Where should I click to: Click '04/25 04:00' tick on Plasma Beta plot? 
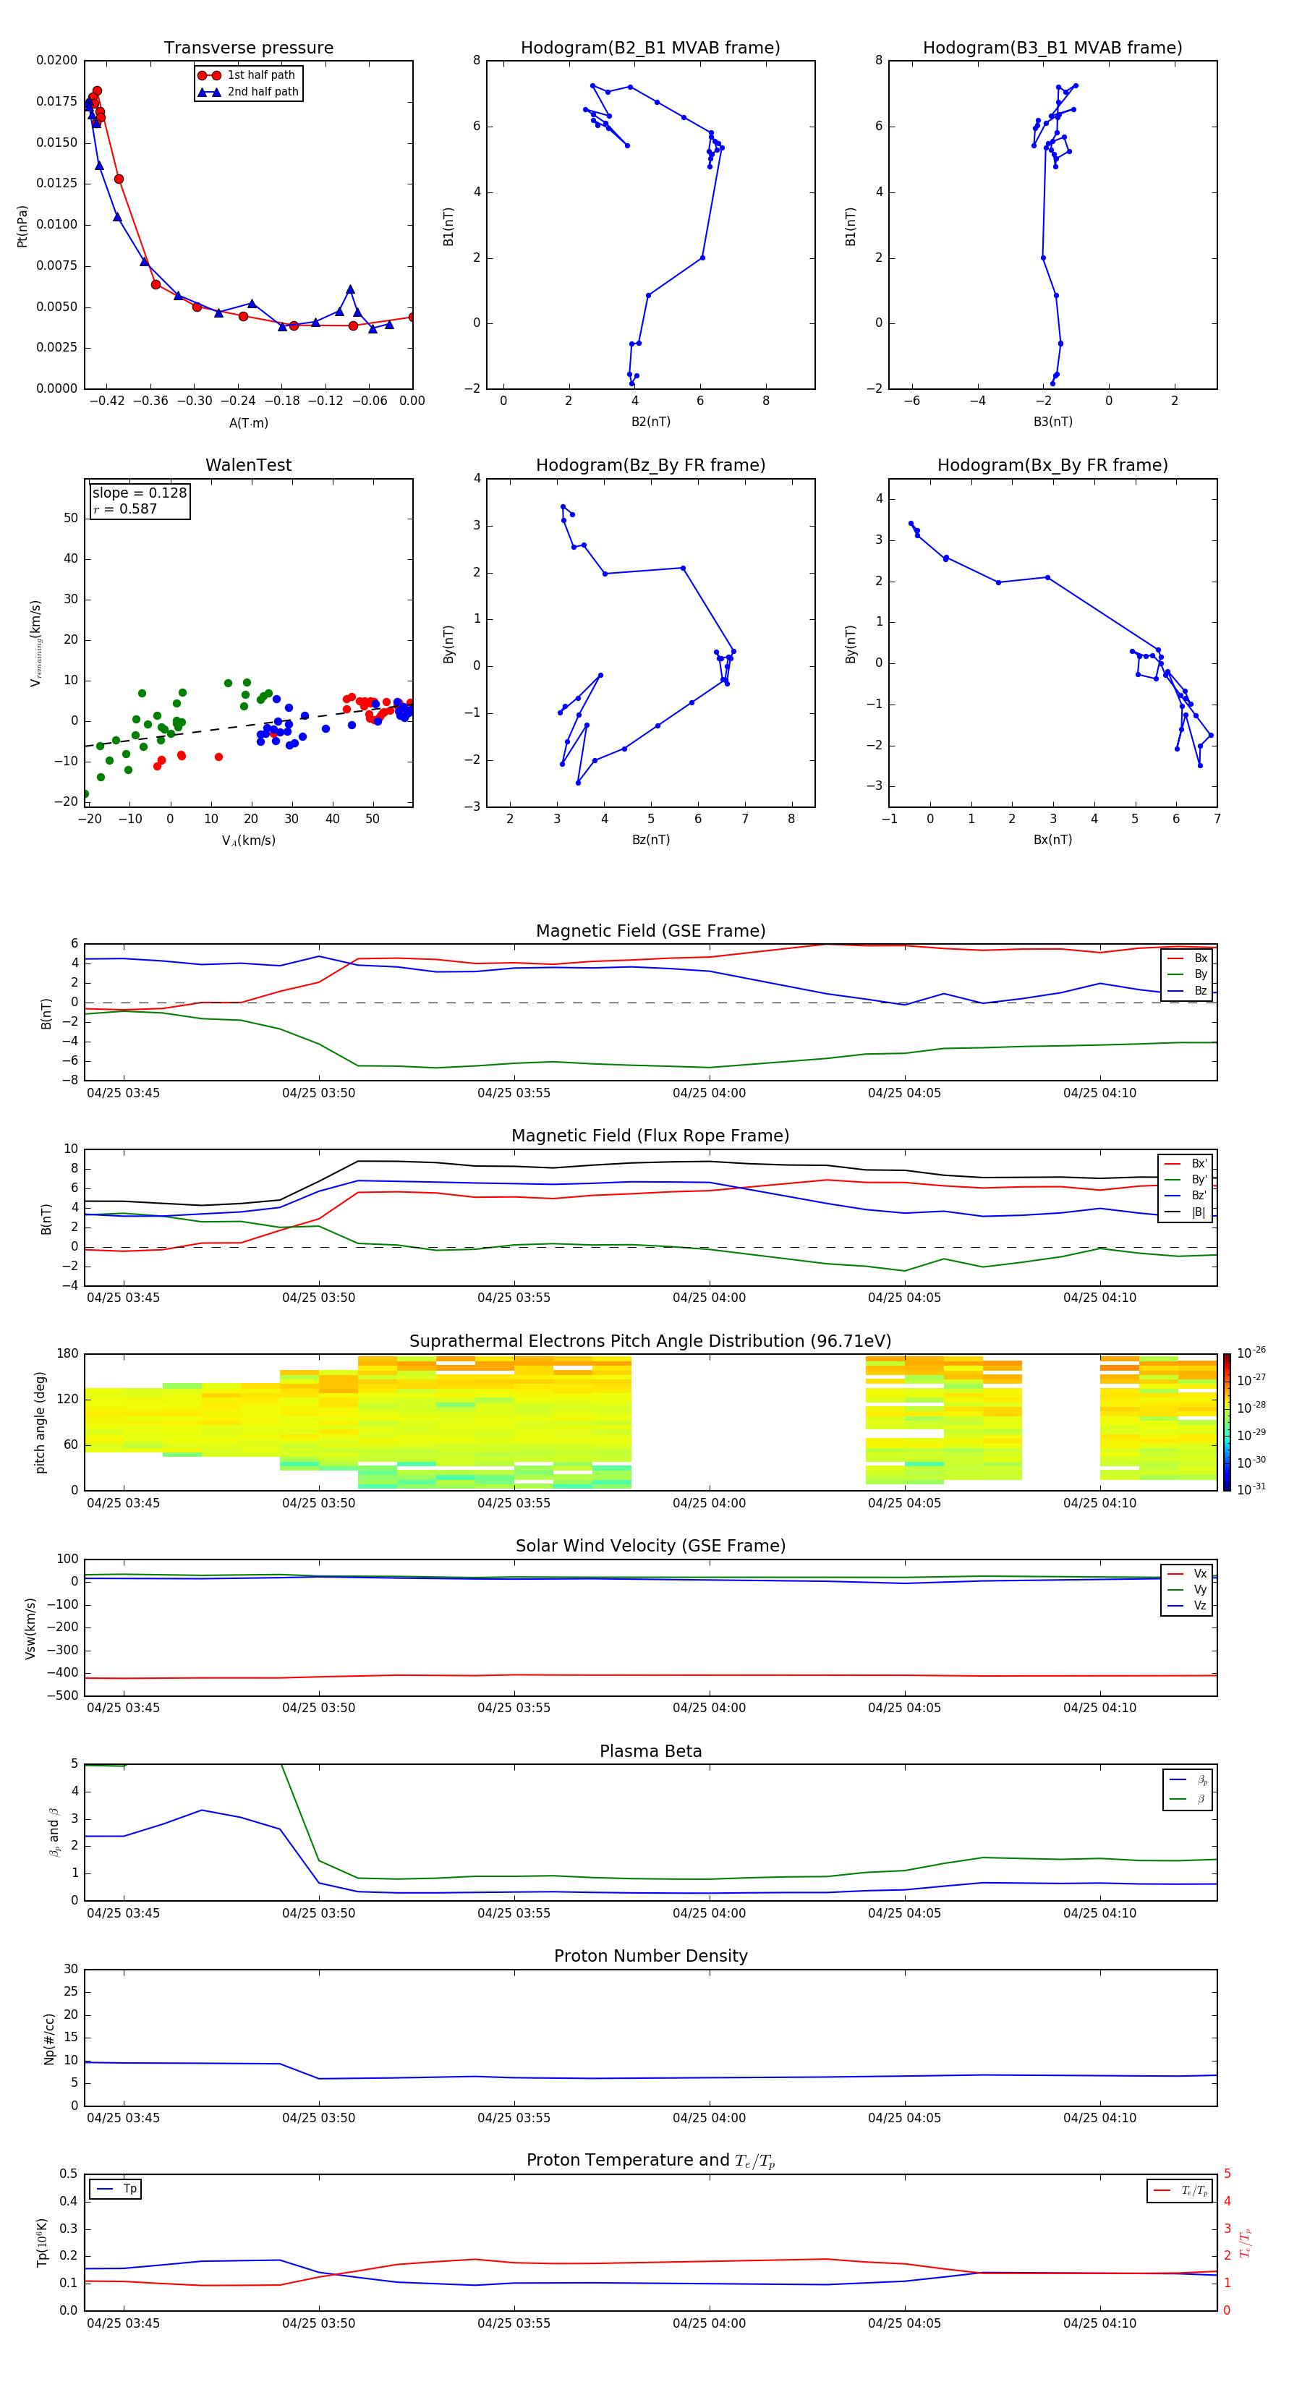pos(709,1912)
